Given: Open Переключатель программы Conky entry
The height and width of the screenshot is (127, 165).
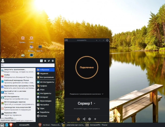Looking at the screenshot, I should pos(18,87).
